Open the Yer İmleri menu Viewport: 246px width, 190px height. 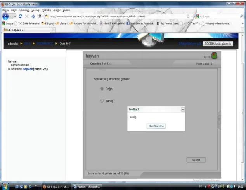[x=46, y=10]
